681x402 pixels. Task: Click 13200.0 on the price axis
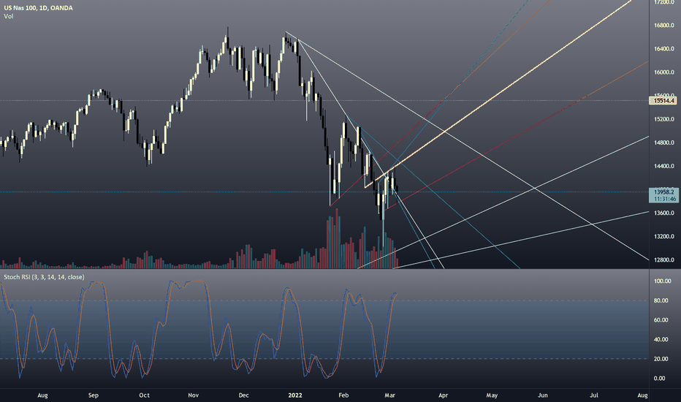(664, 236)
